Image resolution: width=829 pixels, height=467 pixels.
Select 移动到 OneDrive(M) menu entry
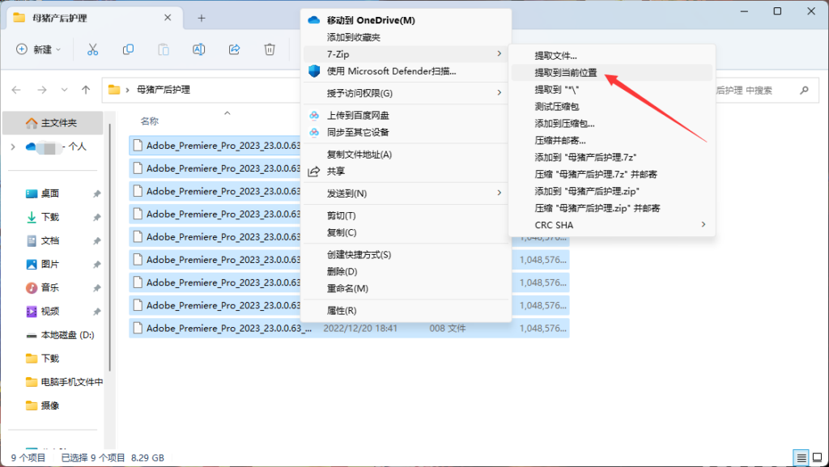(406, 20)
